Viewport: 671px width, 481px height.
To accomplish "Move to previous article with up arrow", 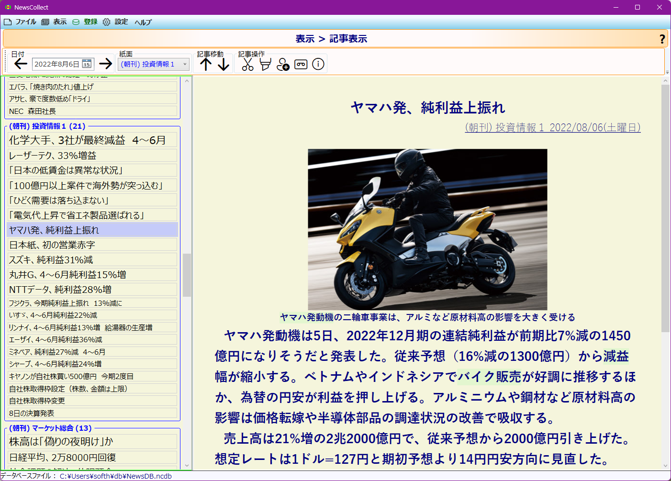I will coord(206,64).
